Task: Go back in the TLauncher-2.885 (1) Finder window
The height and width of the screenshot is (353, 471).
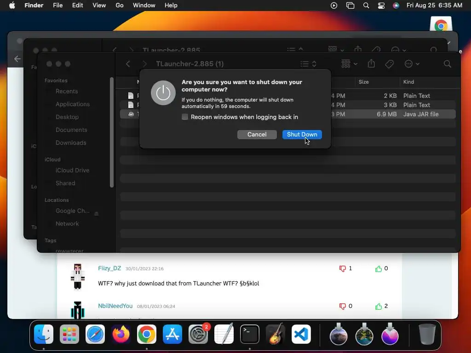Action: (x=128, y=63)
